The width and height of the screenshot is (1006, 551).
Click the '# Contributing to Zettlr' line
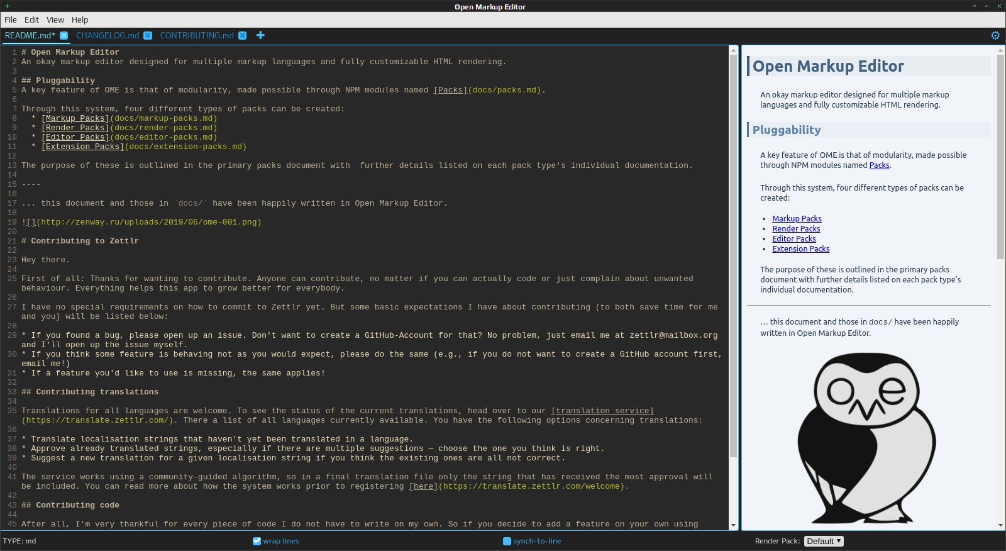tap(80, 241)
